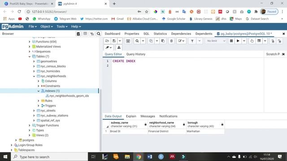Click the Open File toolbar icon

pos(107,41)
